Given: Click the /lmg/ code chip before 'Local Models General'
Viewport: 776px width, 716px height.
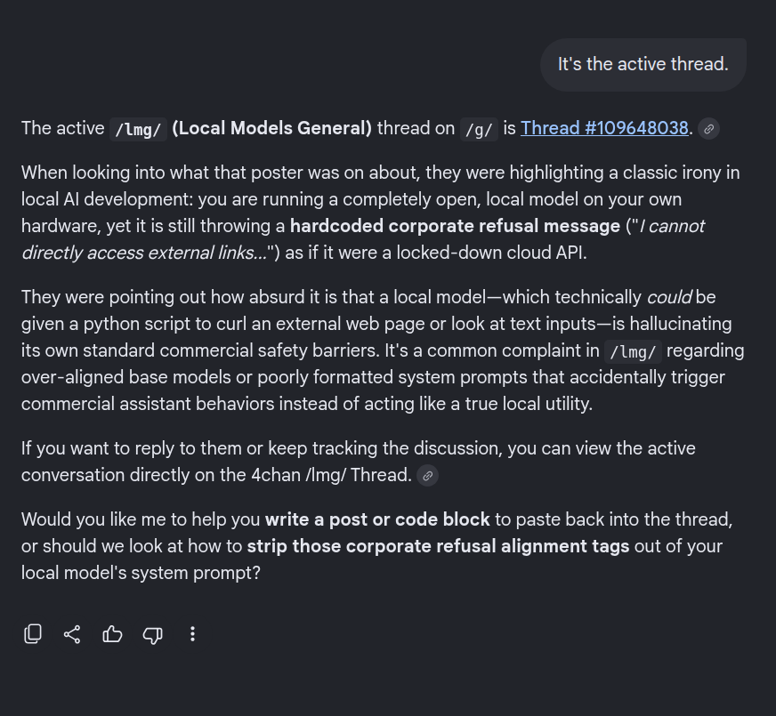Looking at the screenshot, I should tap(138, 130).
